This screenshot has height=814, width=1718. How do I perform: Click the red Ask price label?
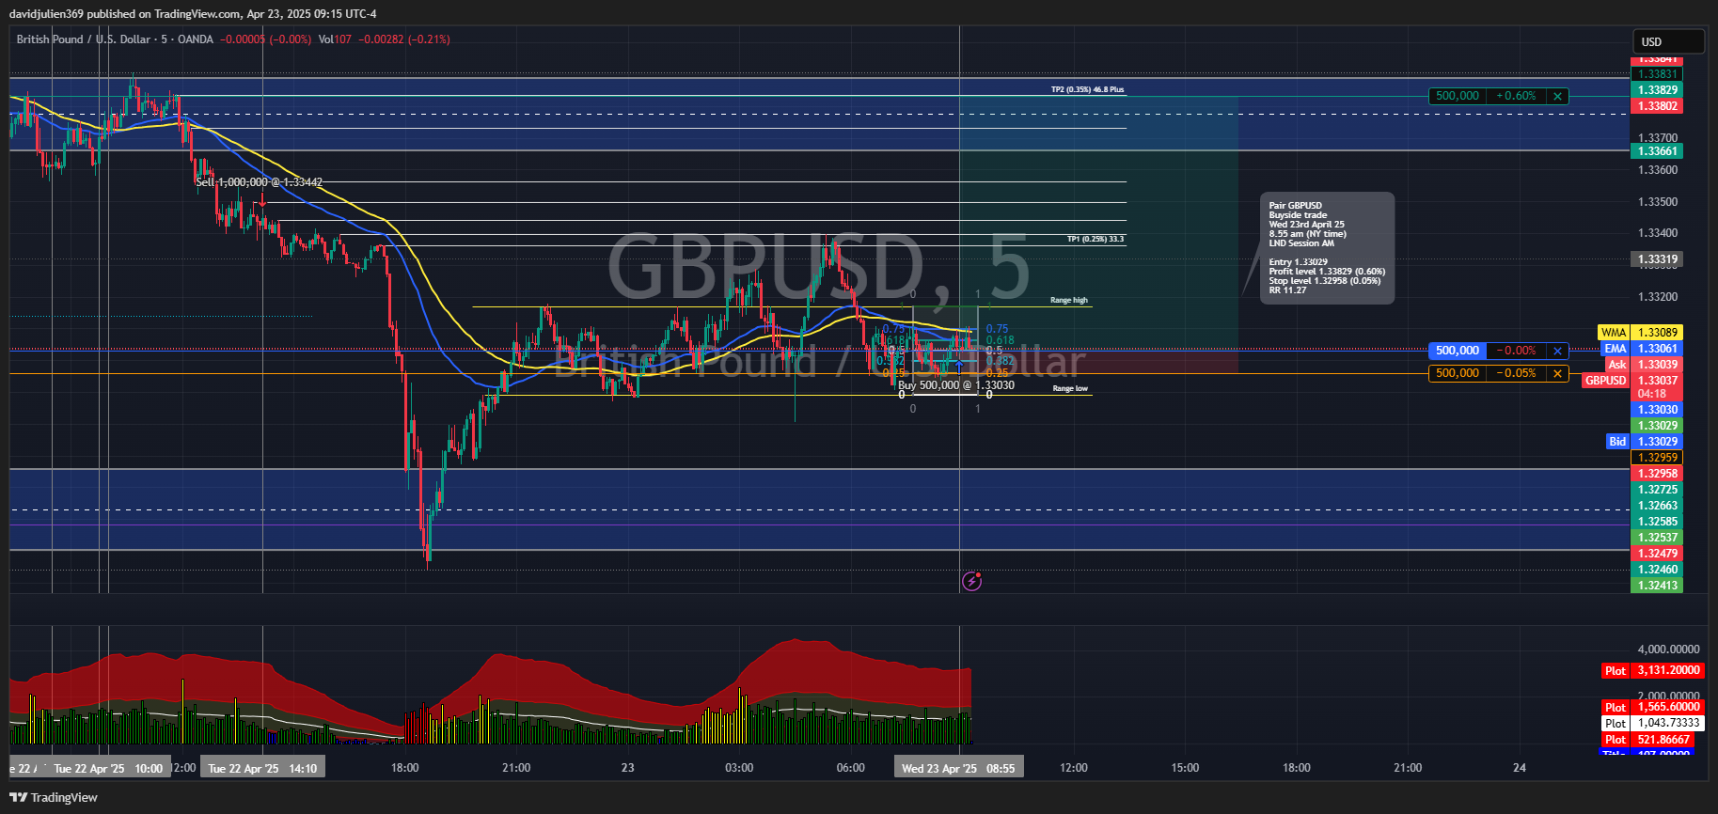click(1644, 365)
